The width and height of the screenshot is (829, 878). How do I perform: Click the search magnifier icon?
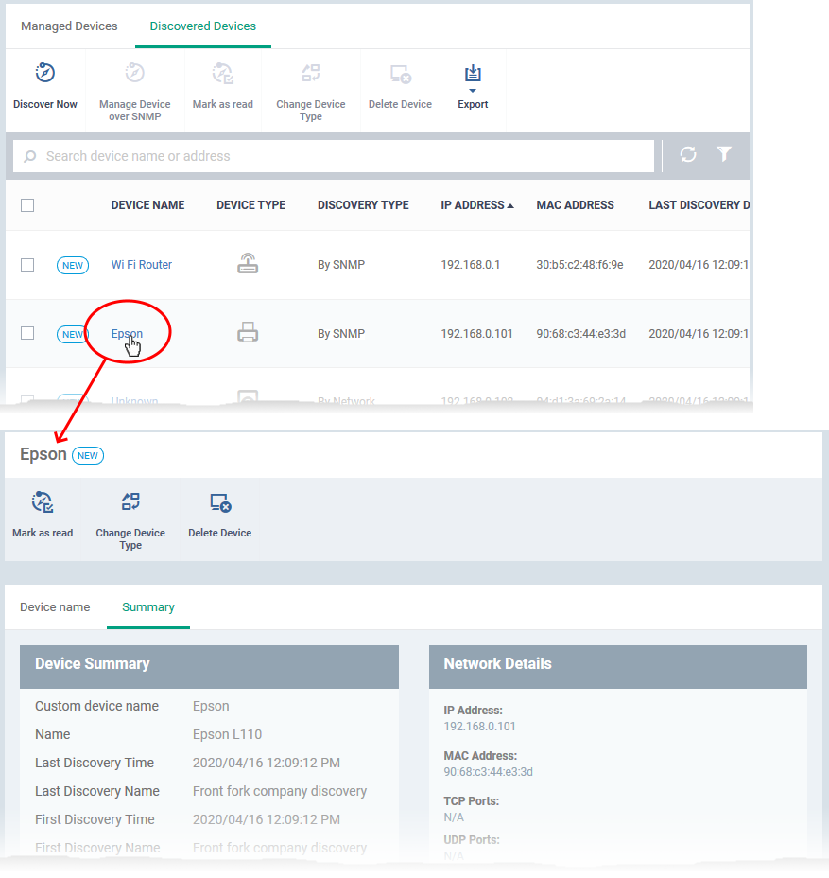pos(30,156)
